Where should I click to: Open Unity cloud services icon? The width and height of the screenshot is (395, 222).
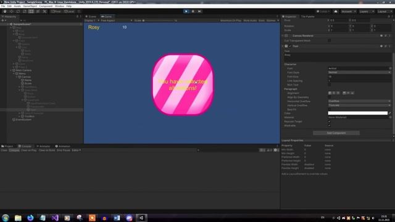pyautogui.click(x=336, y=12)
